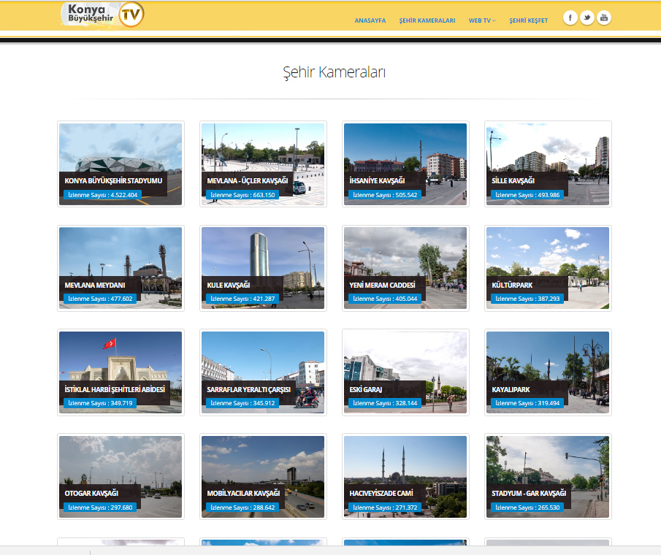Open İstiklal Harbi Şehitleri Abidesi camera

click(121, 372)
